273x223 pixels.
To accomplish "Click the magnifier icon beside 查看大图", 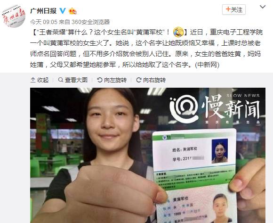I will click(60, 80).
